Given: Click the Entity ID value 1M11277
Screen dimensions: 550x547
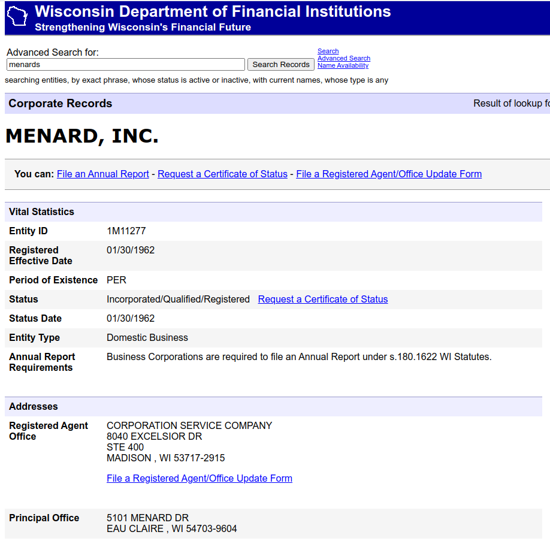Looking at the screenshot, I should (126, 231).
